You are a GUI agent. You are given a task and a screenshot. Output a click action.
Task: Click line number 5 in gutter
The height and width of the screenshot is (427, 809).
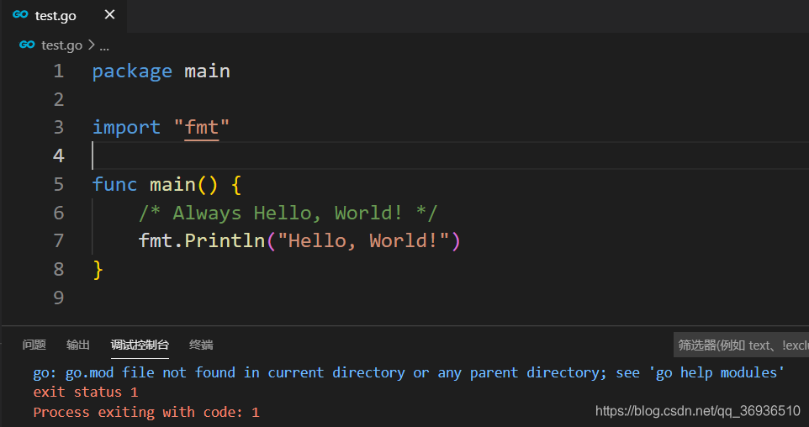point(58,184)
